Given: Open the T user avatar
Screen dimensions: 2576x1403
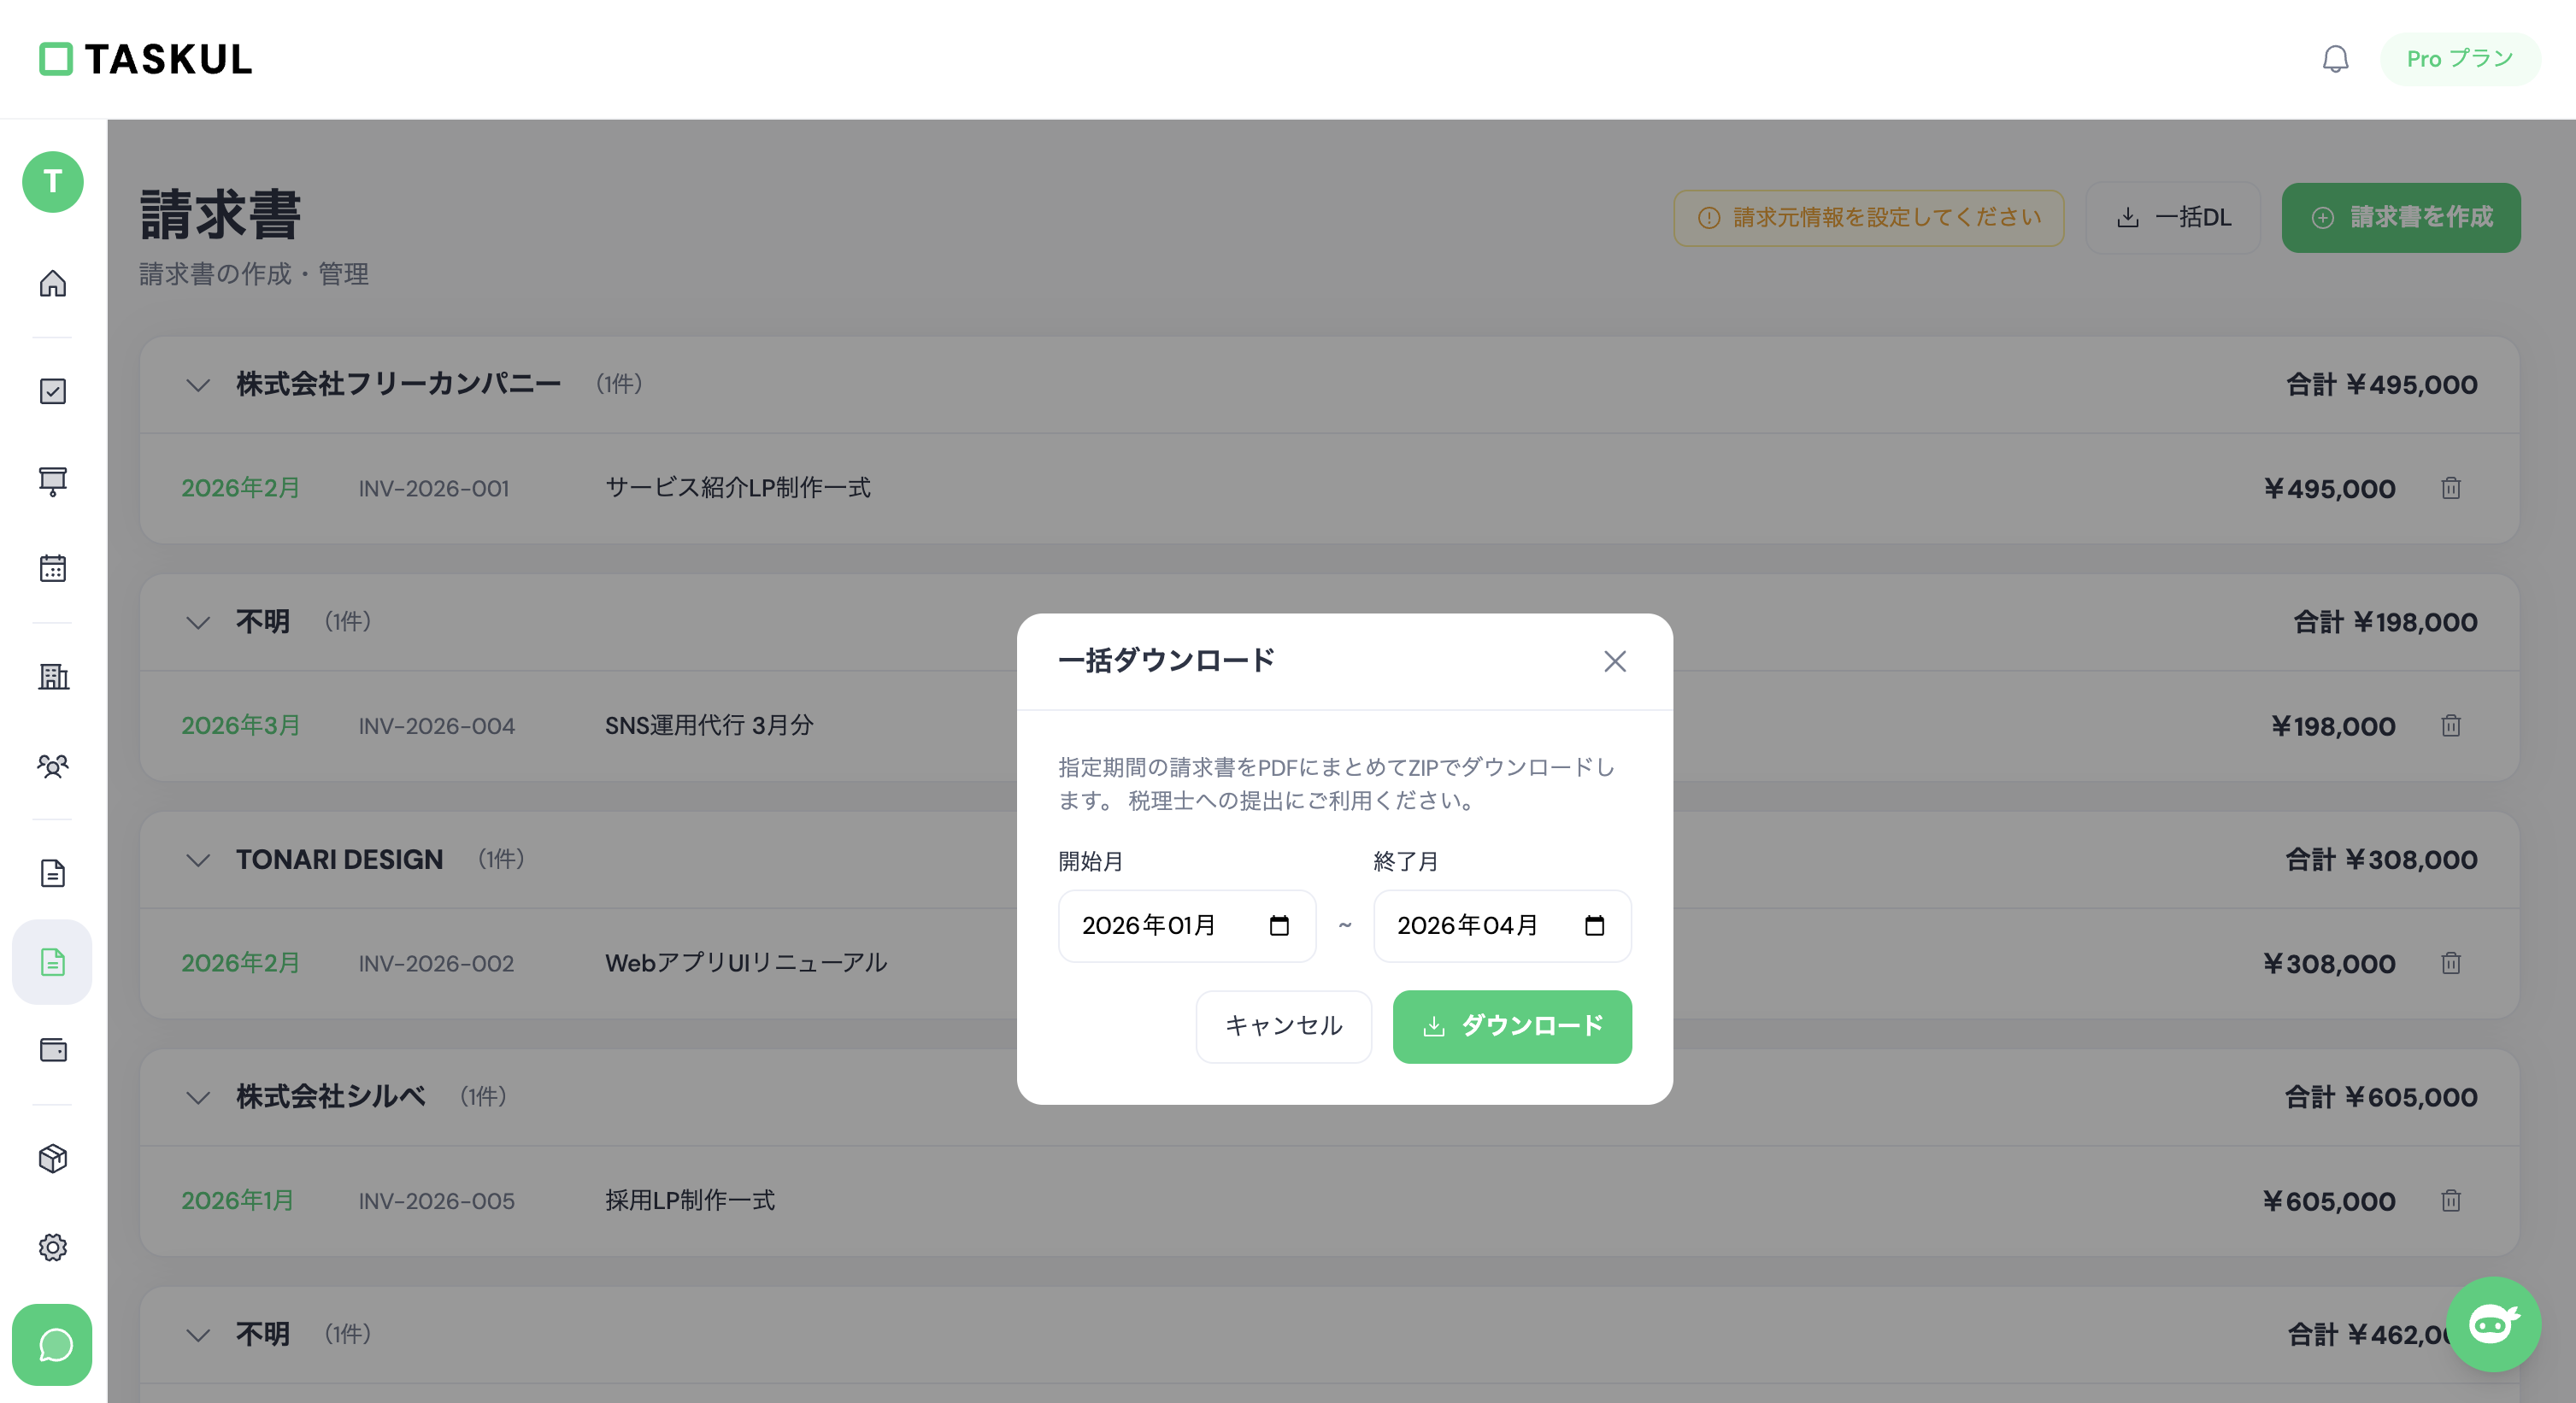Looking at the screenshot, I should pyautogui.click(x=53, y=182).
